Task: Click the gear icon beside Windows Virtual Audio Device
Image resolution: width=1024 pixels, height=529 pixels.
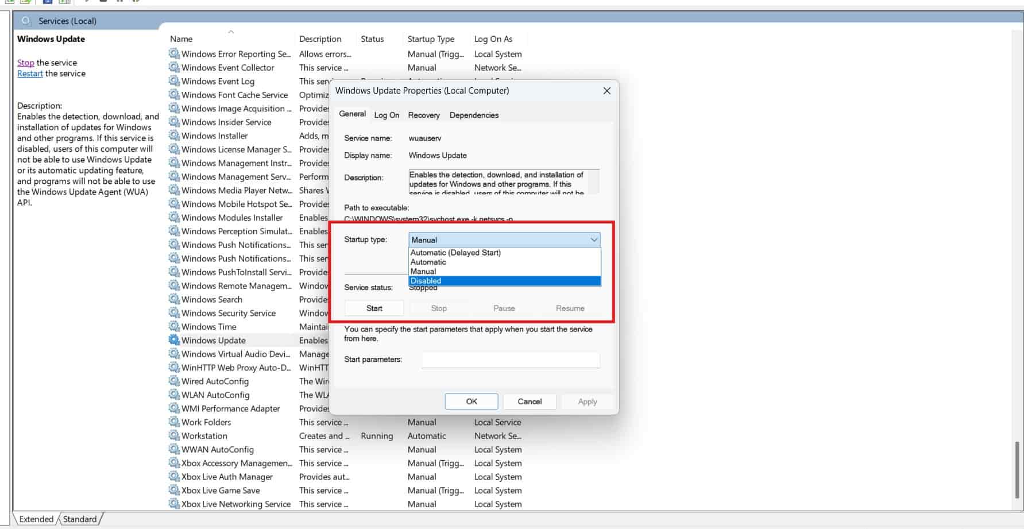Action: pos(174,354)
